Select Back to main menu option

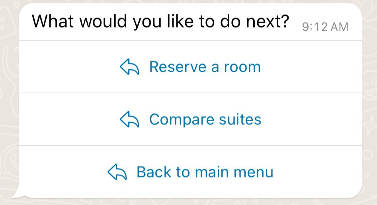(x=190, y=172)
